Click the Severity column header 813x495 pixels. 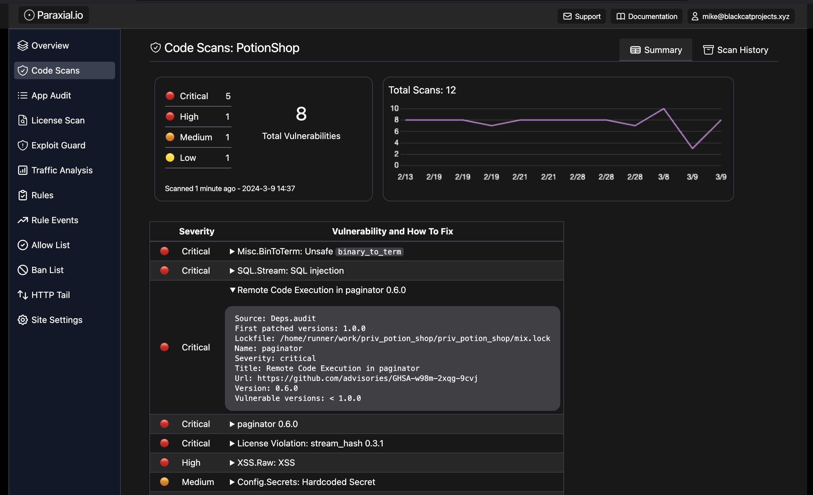(x=197, y=231)
